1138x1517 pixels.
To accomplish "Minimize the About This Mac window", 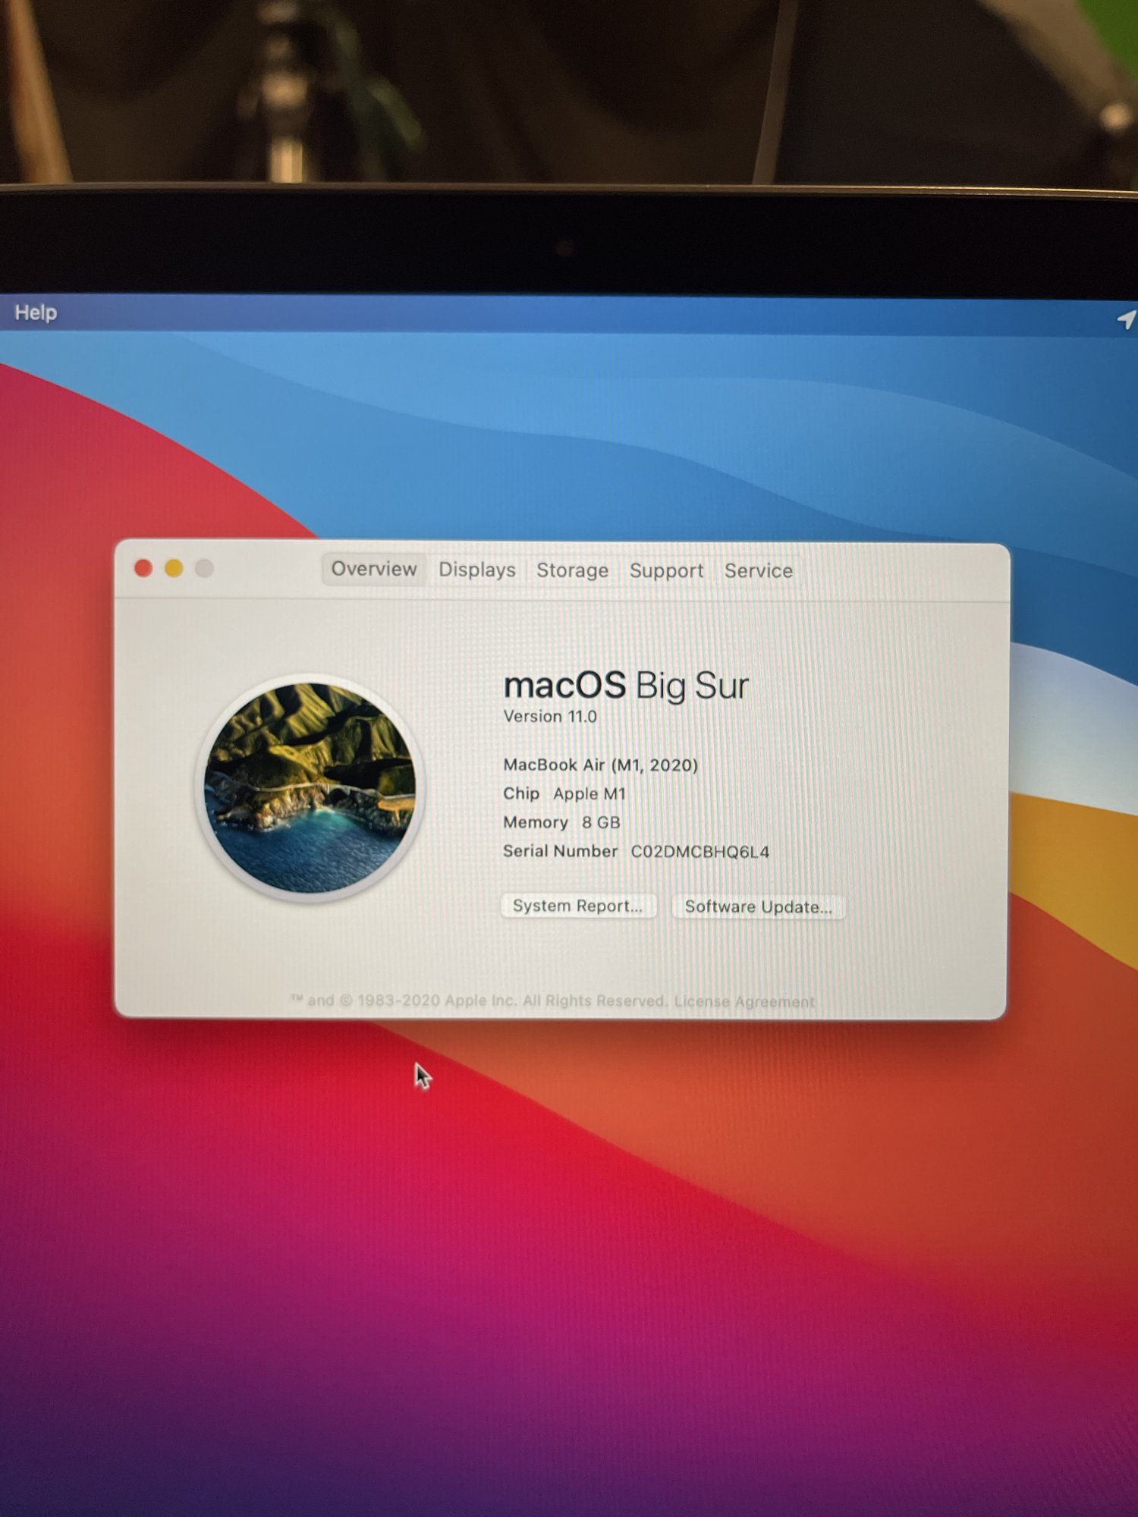I will pos(174,568).
